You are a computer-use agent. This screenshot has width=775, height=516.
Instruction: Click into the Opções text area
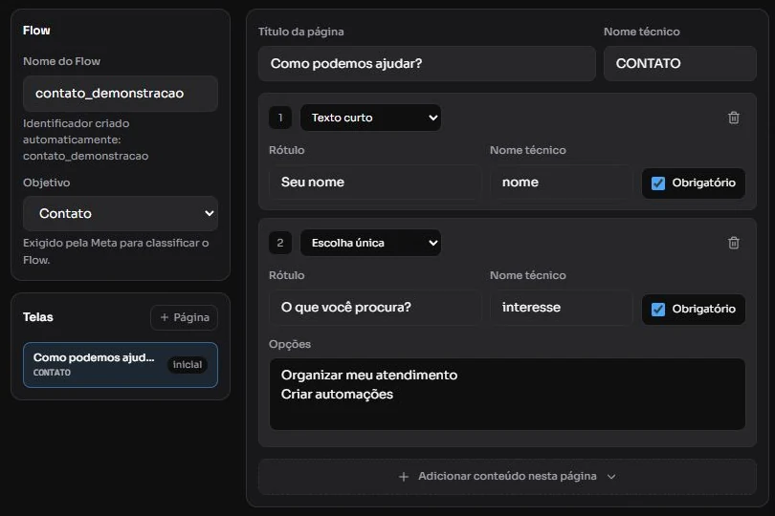point(507,394)
